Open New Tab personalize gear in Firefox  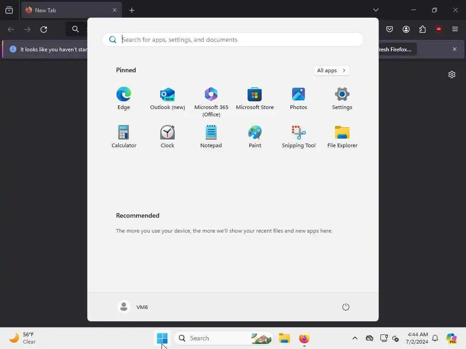point(452,75)
